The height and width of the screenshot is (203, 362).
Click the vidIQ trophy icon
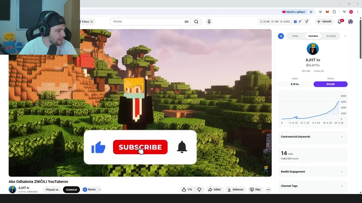click(x=307, y=21)
